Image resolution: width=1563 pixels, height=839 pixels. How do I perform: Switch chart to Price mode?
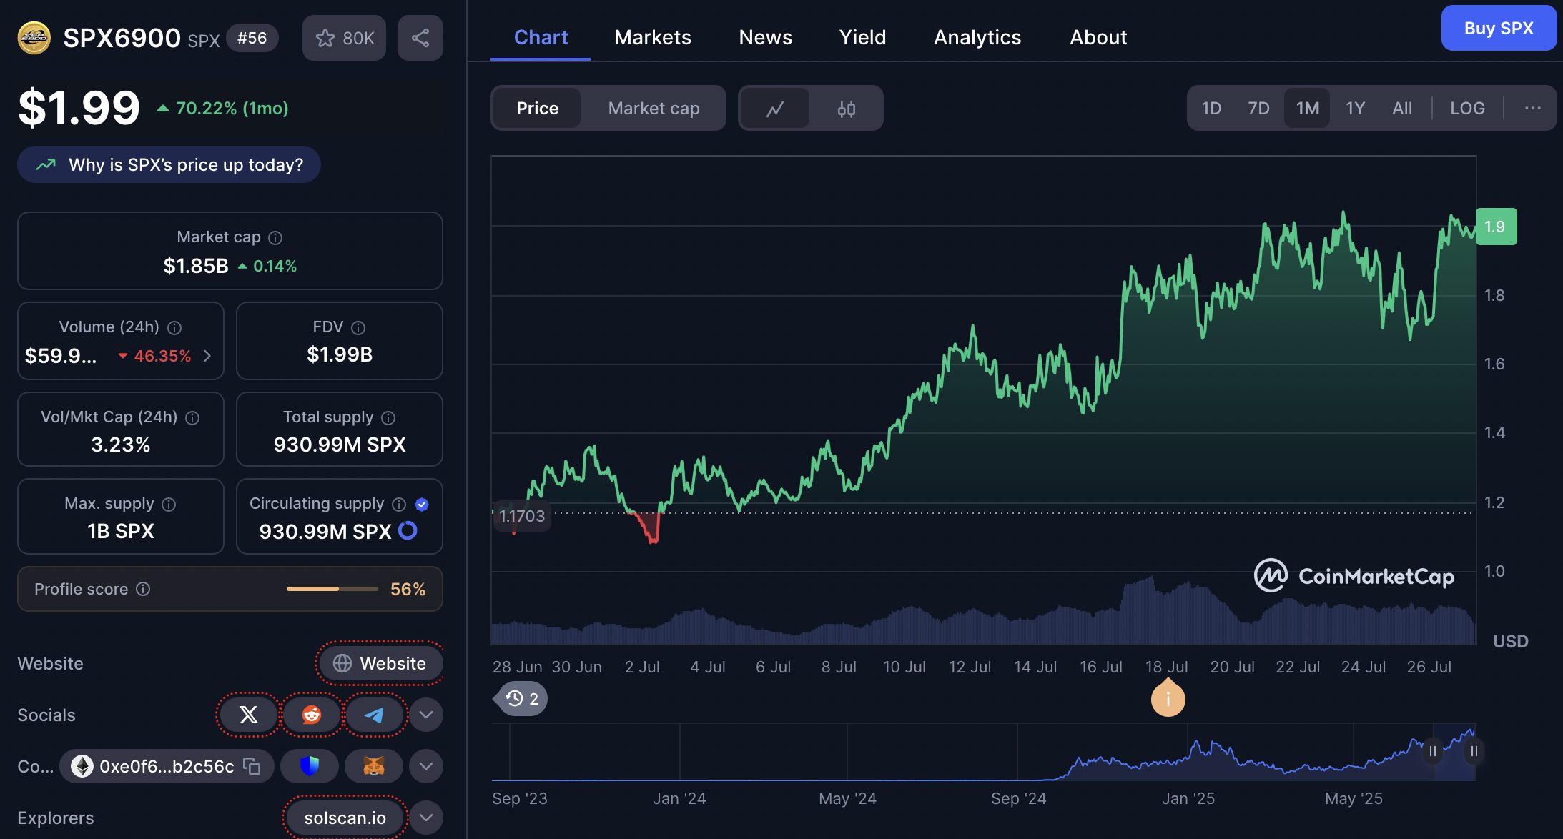click(538, 109)
